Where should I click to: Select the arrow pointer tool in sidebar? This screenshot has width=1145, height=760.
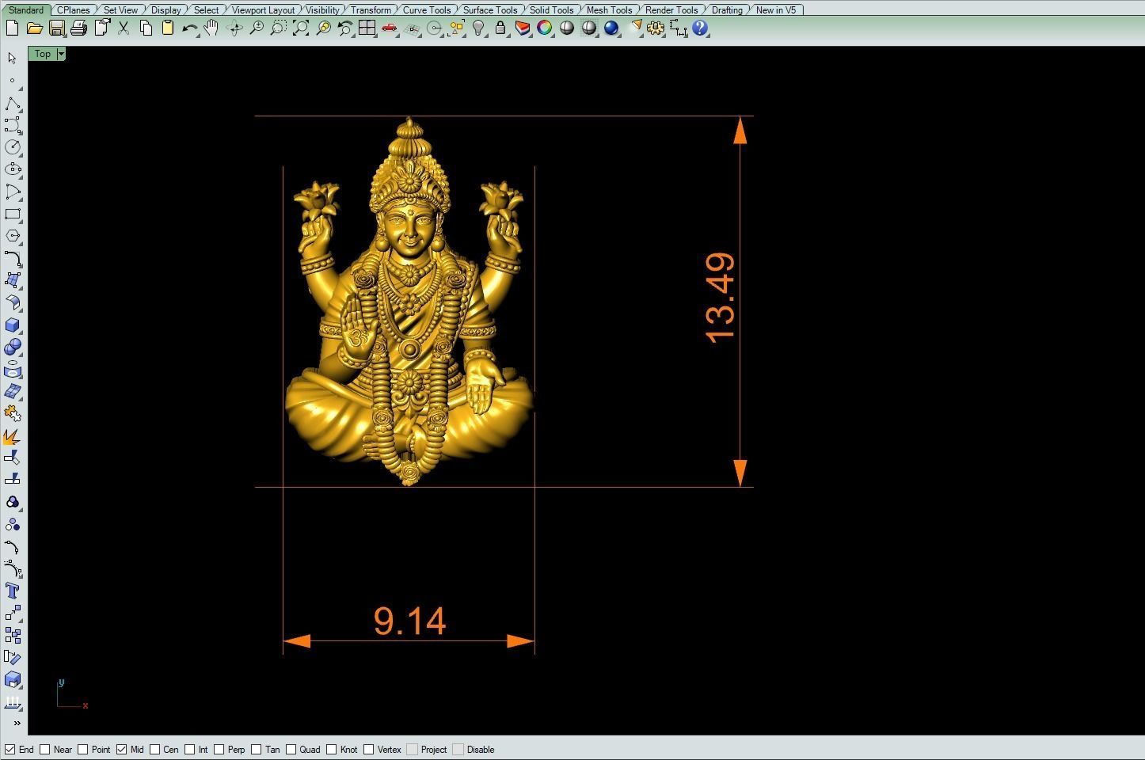pos(12,58)
